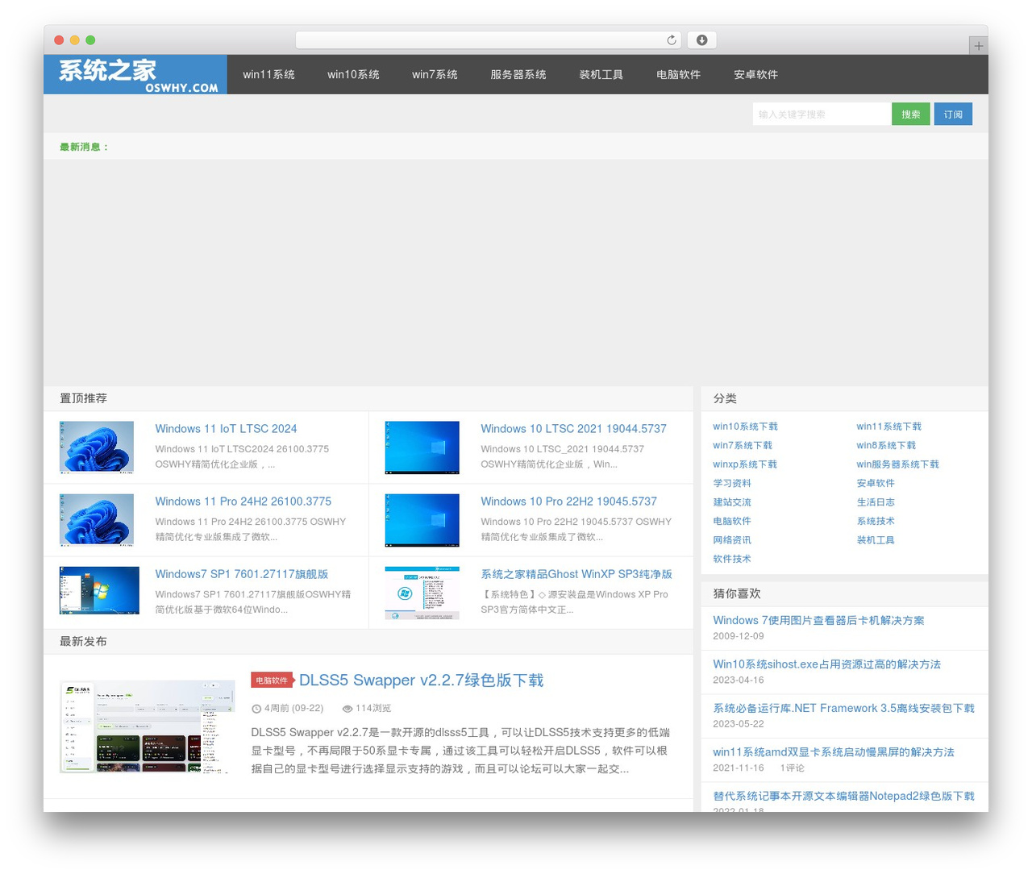Viewport: 1032px width, 874px height.
Task: Open the win7系统 menu
Action: coord(435,75)
